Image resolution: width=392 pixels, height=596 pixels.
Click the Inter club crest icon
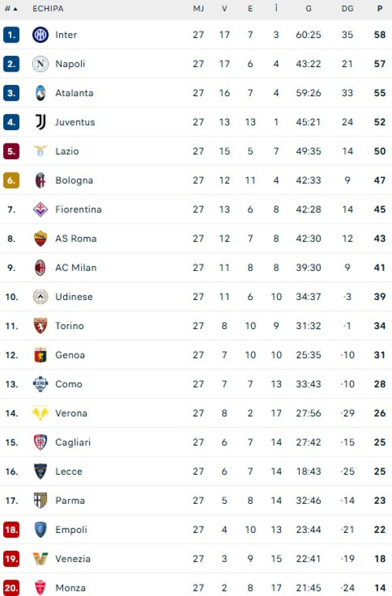pos(40,35)
